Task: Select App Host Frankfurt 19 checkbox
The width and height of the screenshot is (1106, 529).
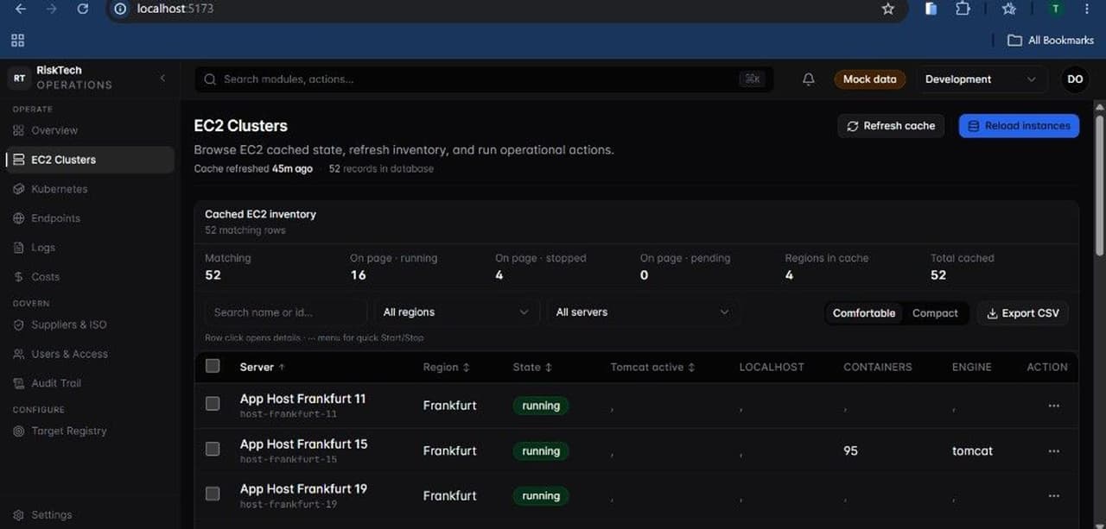Action: 213,494
